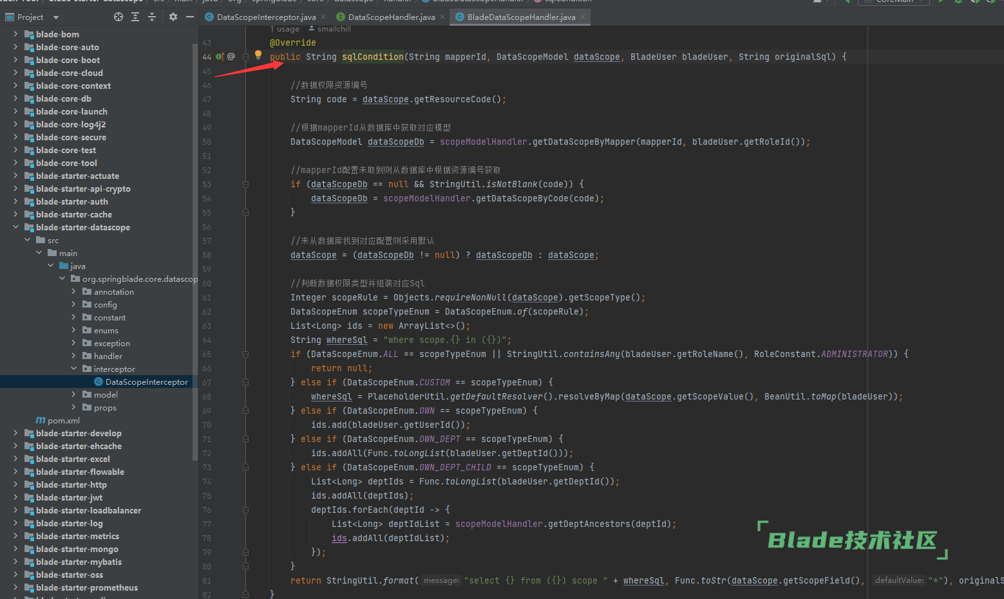Select the BladeDataScopeHandler.java tab
Image resolution: width=1004 pixels, height=599 pixels.
[521, 17]
